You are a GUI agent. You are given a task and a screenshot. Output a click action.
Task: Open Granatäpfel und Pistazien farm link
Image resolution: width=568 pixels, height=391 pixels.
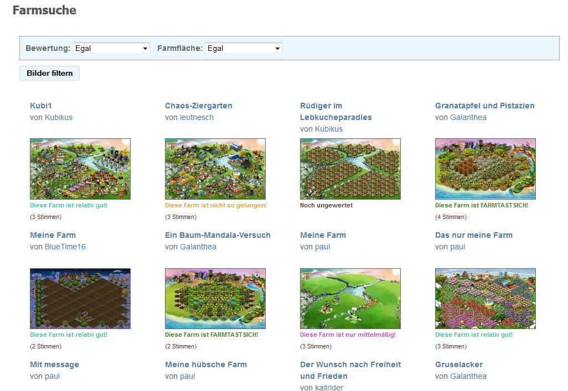[485, 106]
